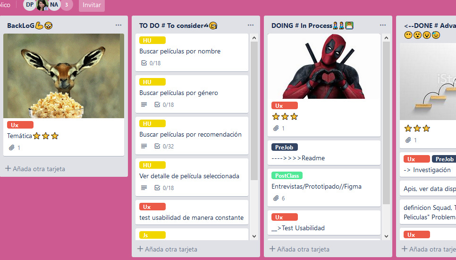This screenshot has height=260, width=456.
Task: Open the BackLoG list three-dots menu
Action: 118,25
